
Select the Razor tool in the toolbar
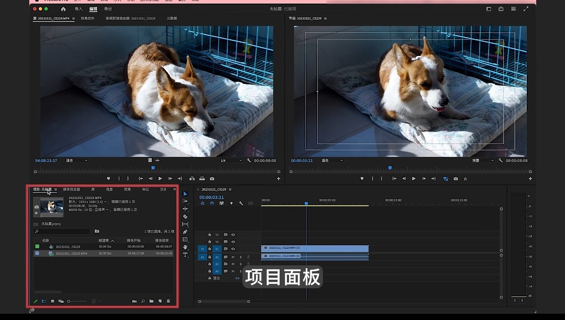click(185, 216)
